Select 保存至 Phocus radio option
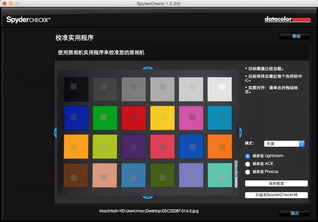Image resolution: width=318 pixels, height=222 pixels. pos(247,172)
